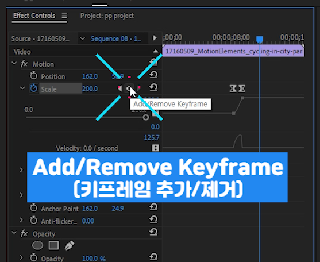Click the play arrow beside Sequence 08
The height and width of the screenshot is (262, 320).
pos(155,38)
